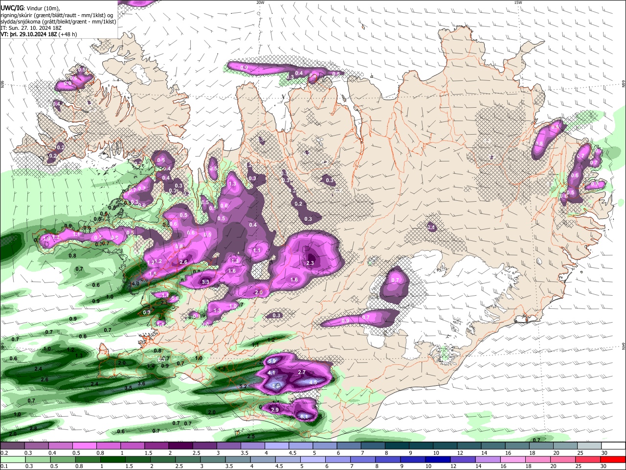Viewport: 626px width, 470px height.
Task: Click the 'IT: Sun. 27. 10. 2024 18Z' line
Action: pos(31,28)
